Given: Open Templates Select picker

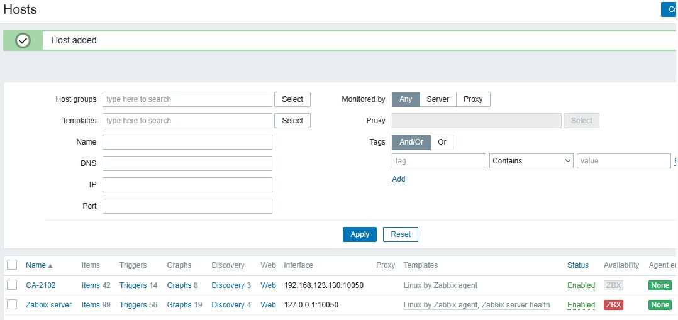Looking at the screenshot, I should 292,121.
